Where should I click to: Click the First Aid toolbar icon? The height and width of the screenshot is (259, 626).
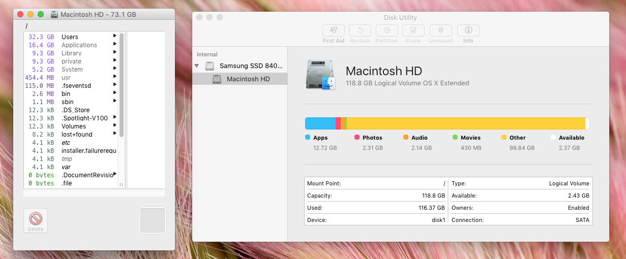pyautogui.click(x=334, y=30)
